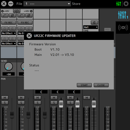The image size is (130, 130).
Task: Click the fourth channel fader handle
Action: click(61, 104)
